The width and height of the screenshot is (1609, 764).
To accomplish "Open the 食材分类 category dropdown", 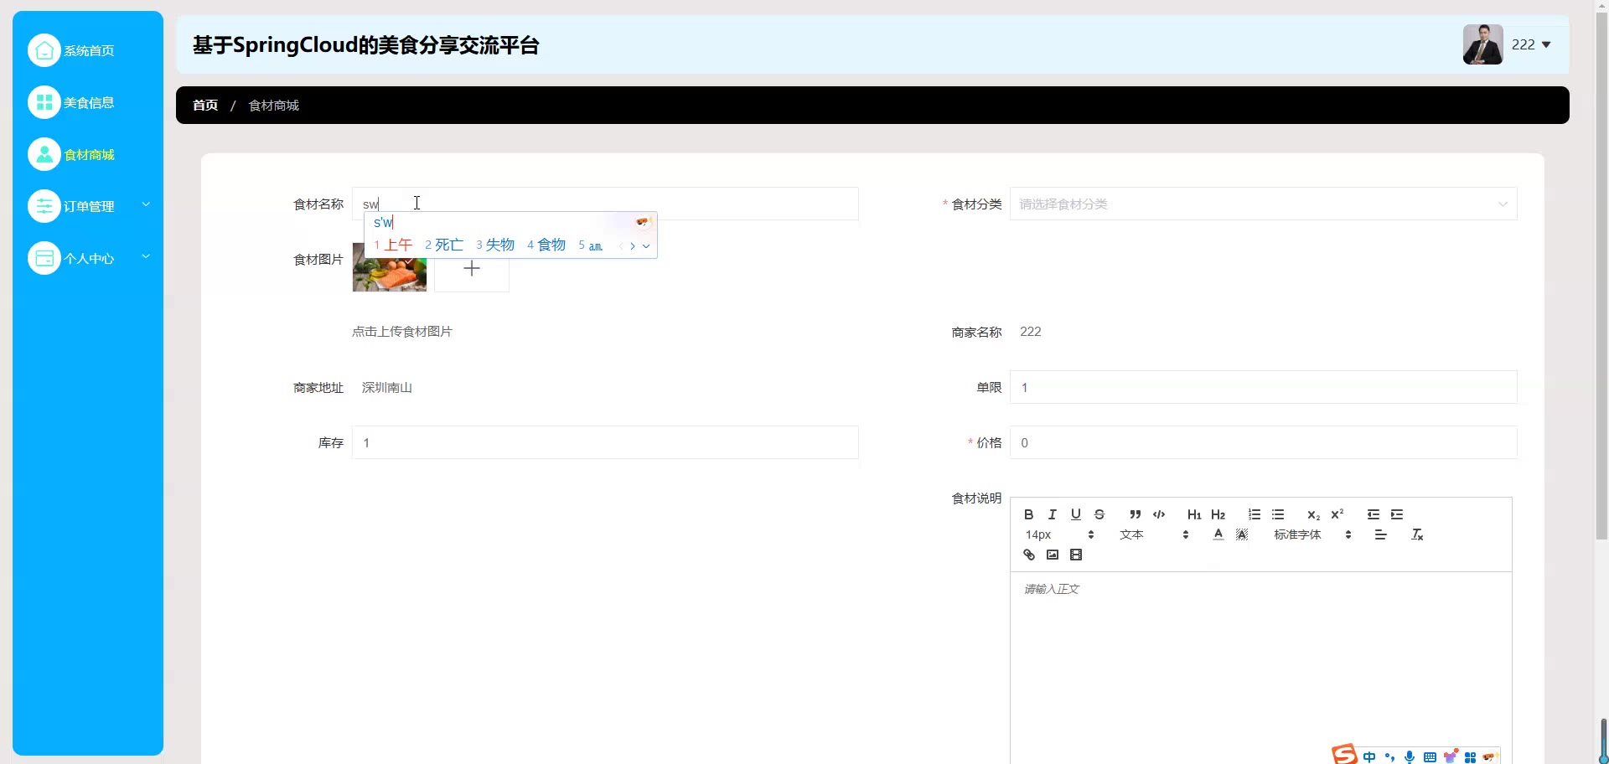I will point(1263,204).
